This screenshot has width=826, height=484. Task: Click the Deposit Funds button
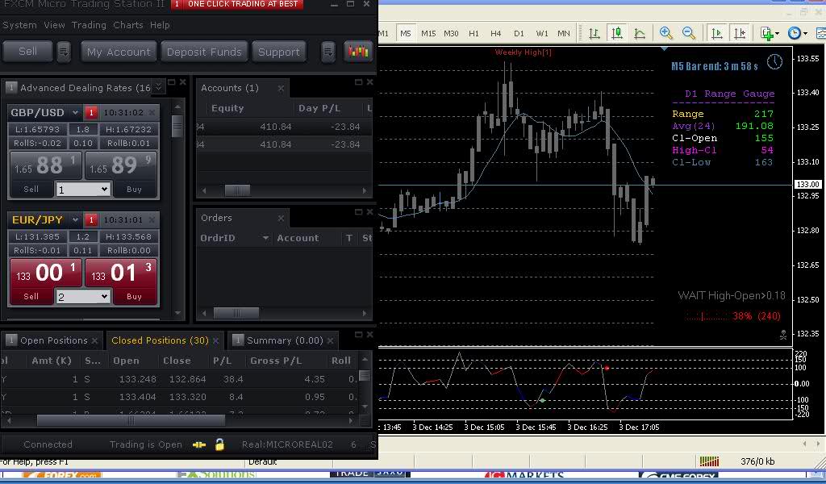point(204,52)
